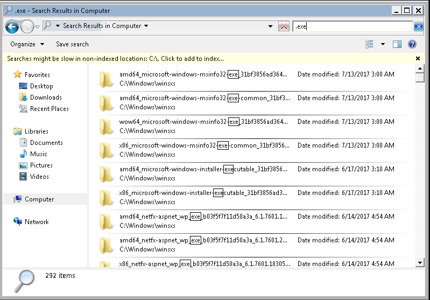Open Recent Places in navigation pane
The height and width of the screenshot is (300, 430).
point(50,109)
